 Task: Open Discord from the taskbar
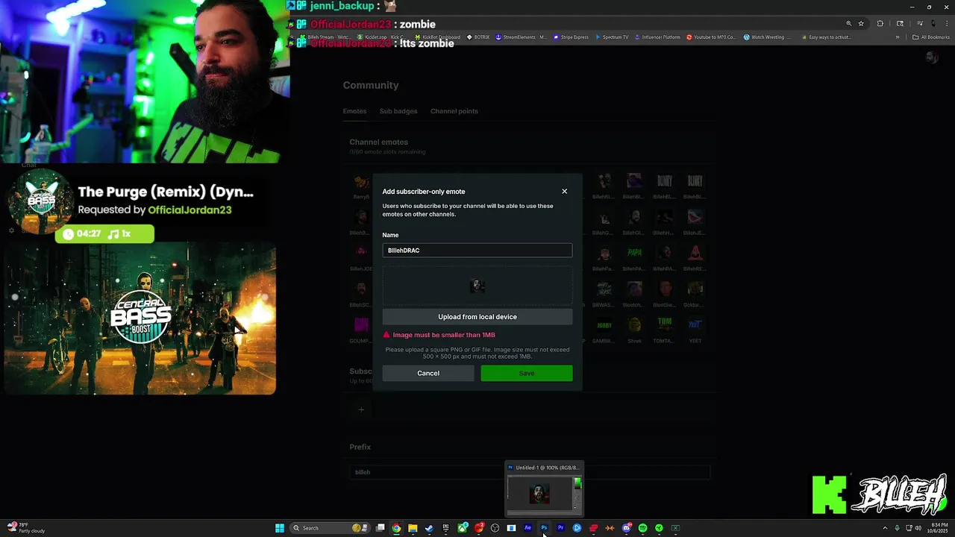pyautogui.click(x=626, y=528)
